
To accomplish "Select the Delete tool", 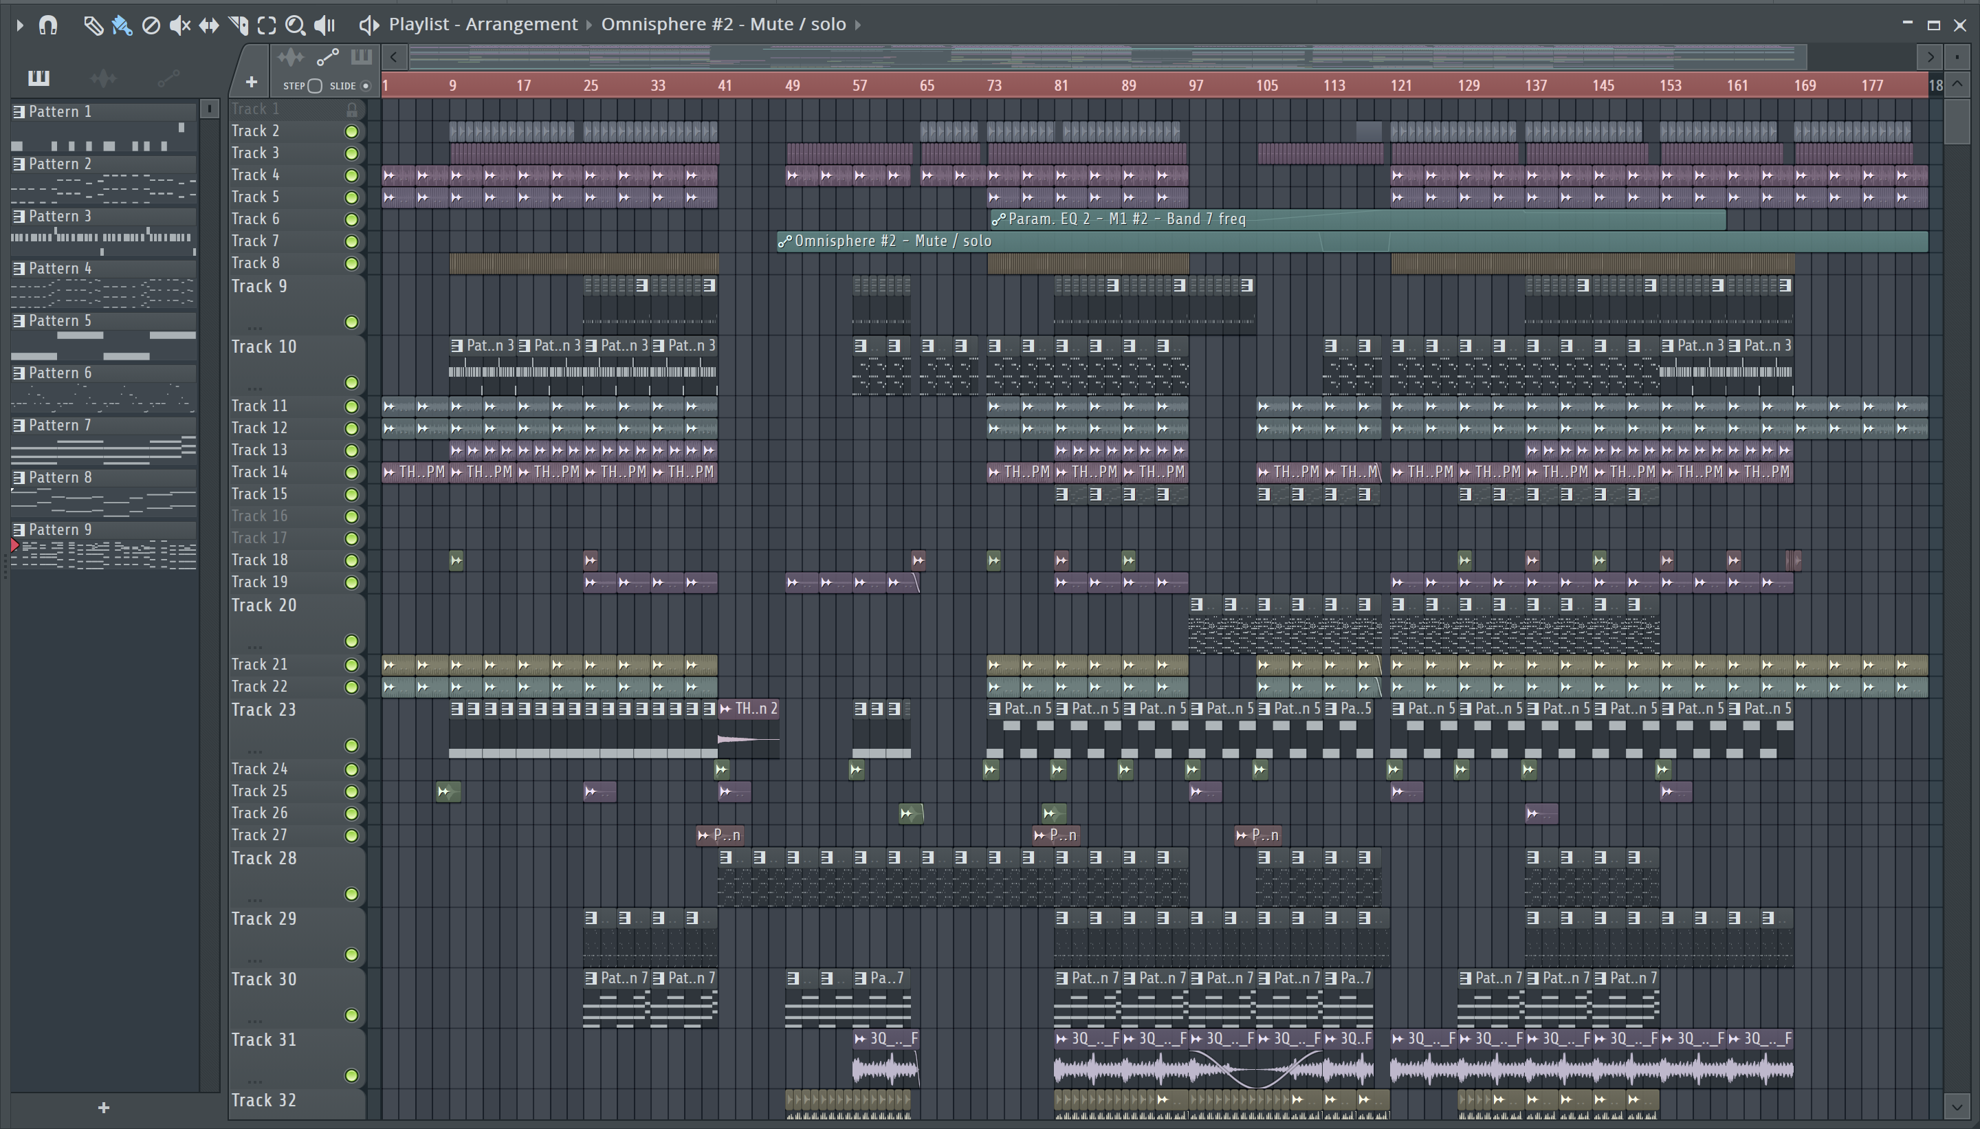I will tap(151, 25).
